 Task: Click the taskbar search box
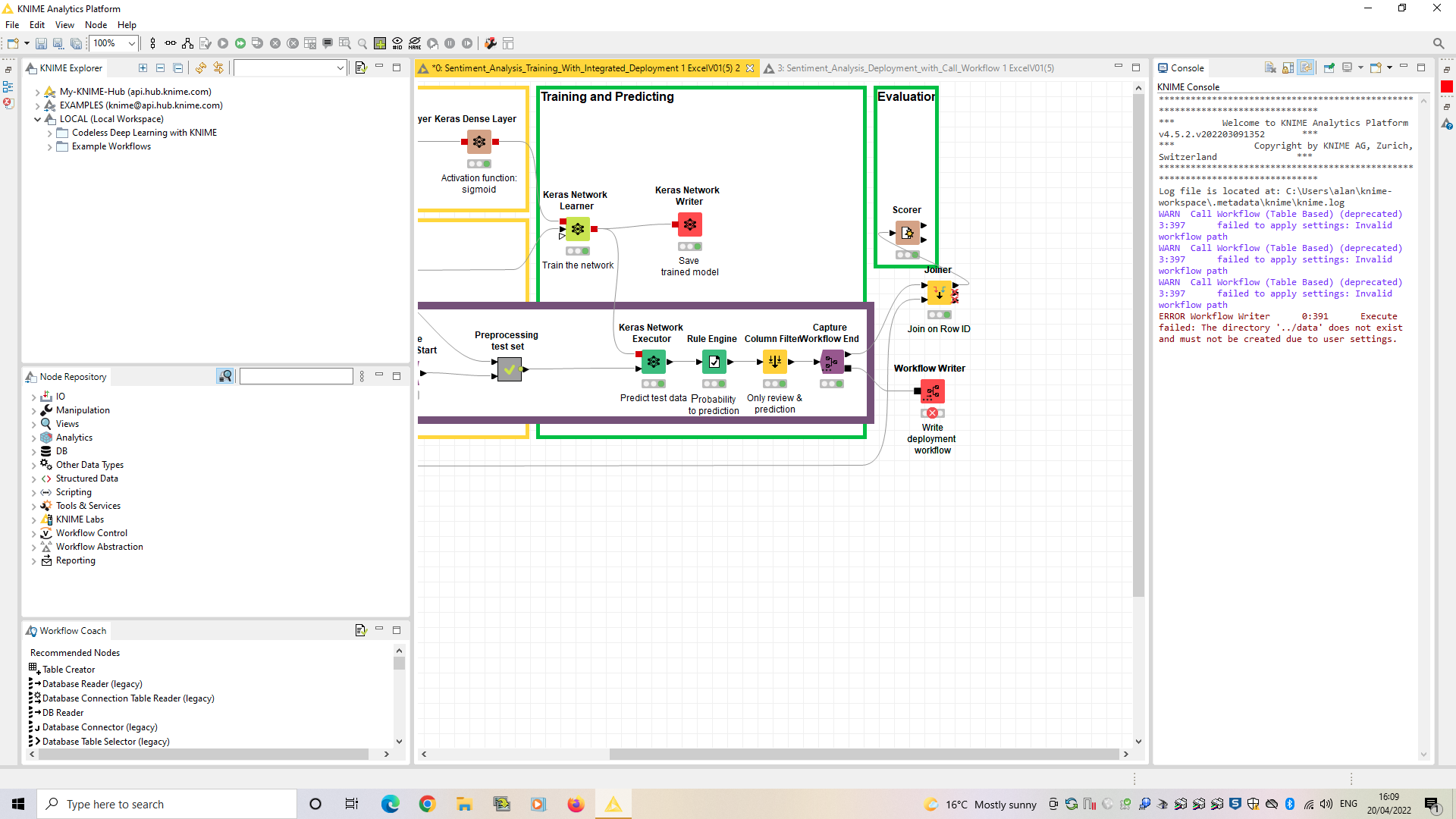click(x=167, y=804)
